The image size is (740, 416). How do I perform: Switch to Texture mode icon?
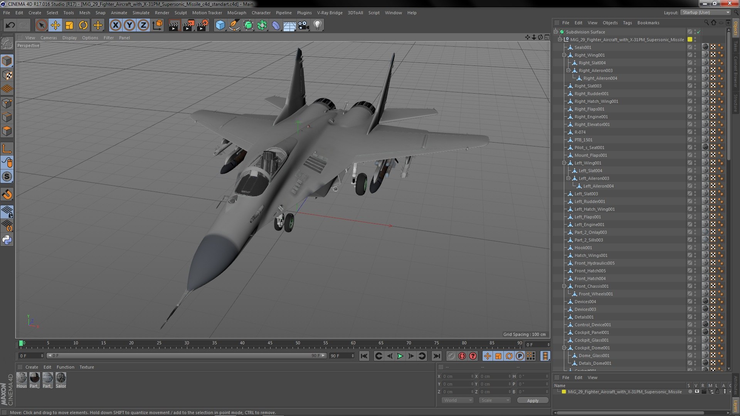(x=7, y=75)
